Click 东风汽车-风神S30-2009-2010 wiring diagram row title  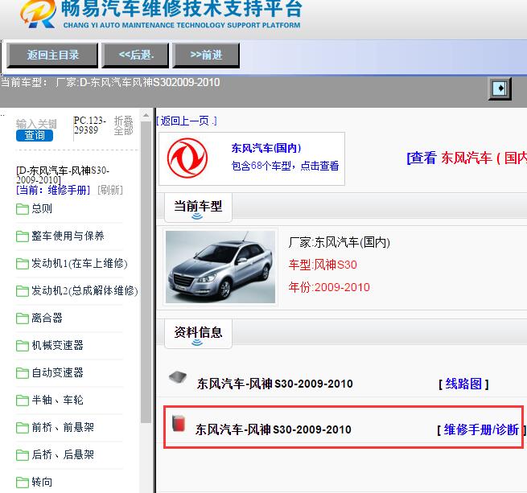(275, 384)
